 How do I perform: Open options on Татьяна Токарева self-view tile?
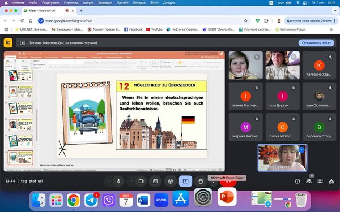[301, 150]
